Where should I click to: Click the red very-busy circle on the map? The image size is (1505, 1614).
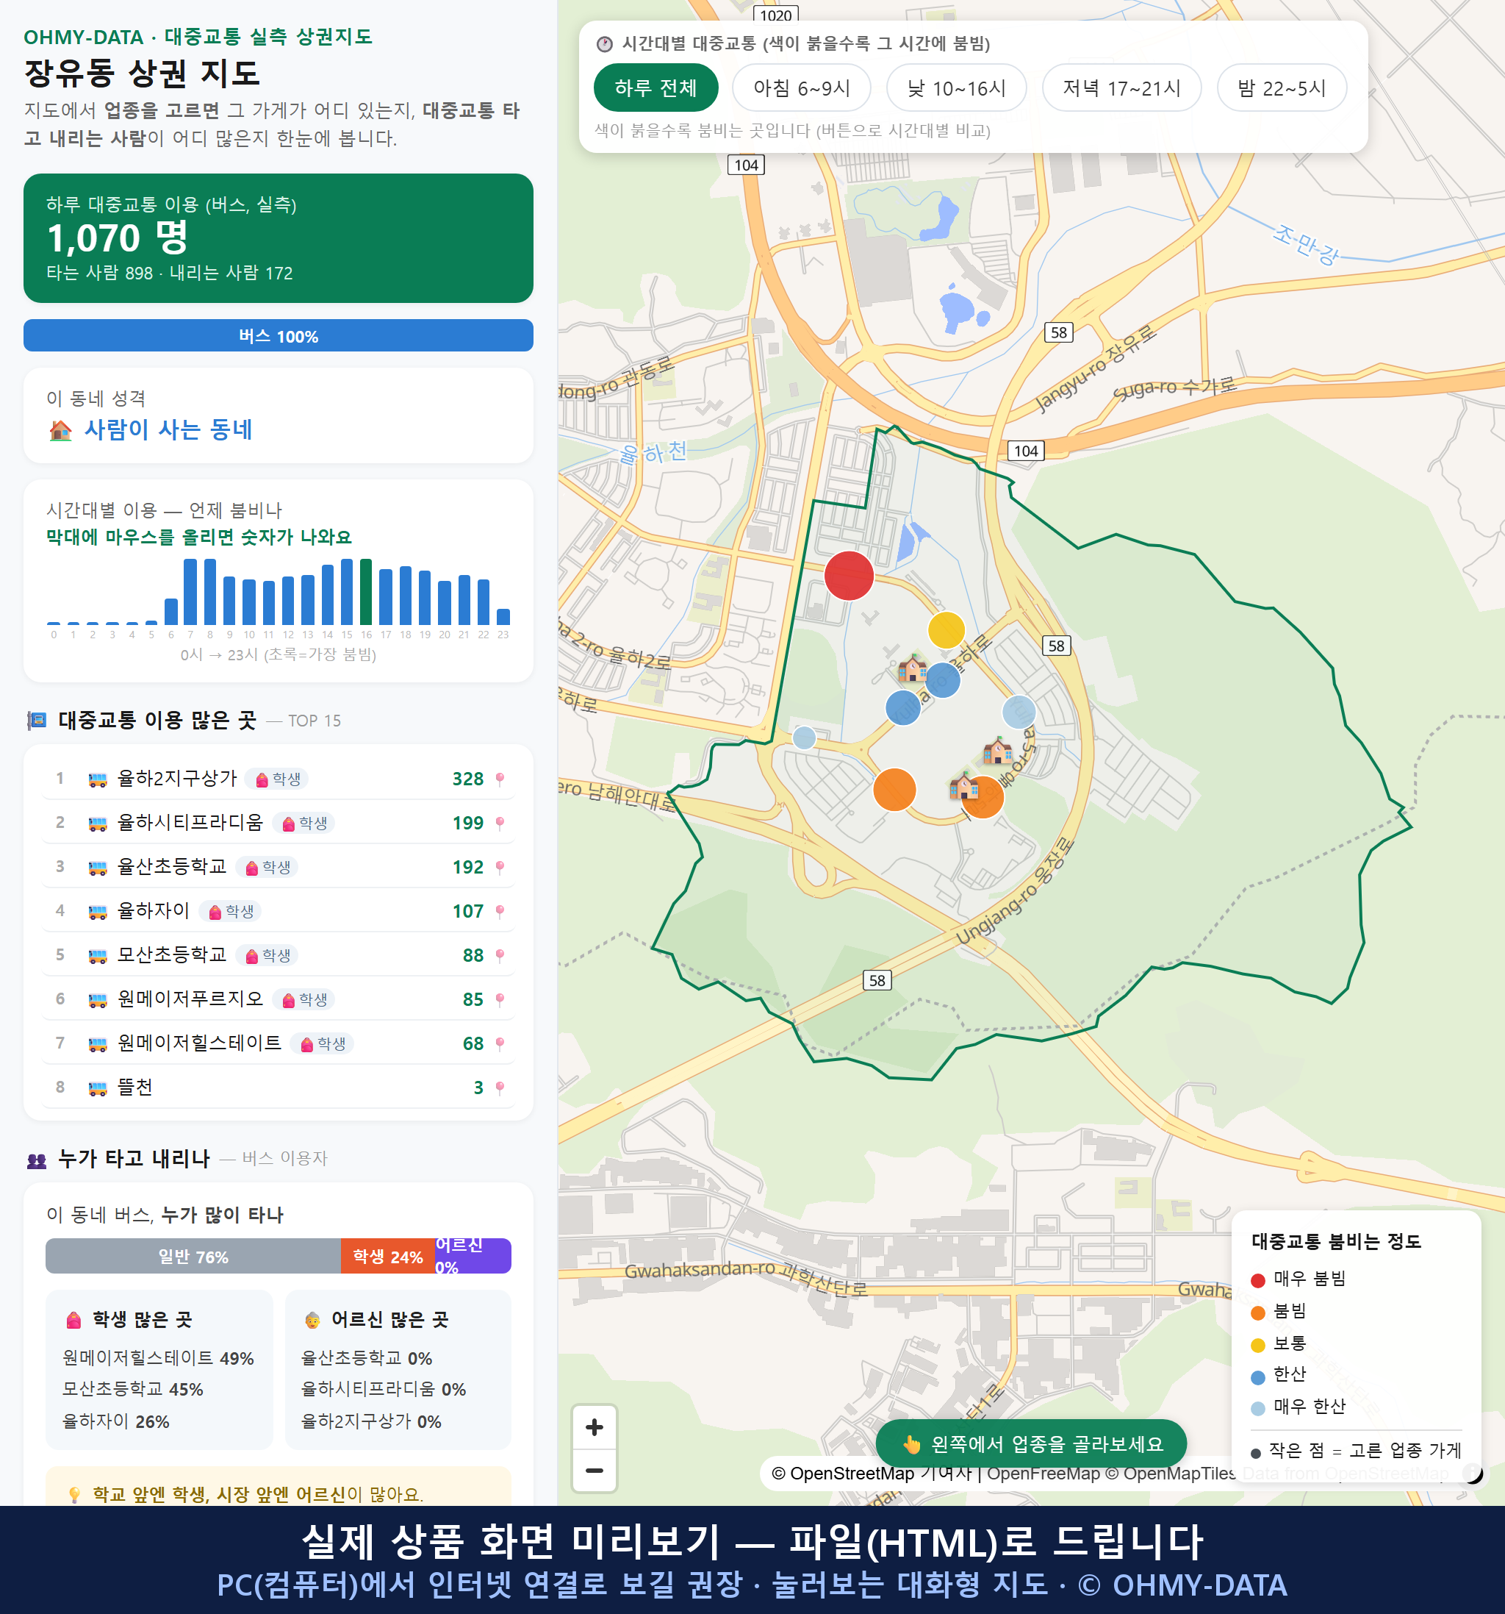point(849,576)
